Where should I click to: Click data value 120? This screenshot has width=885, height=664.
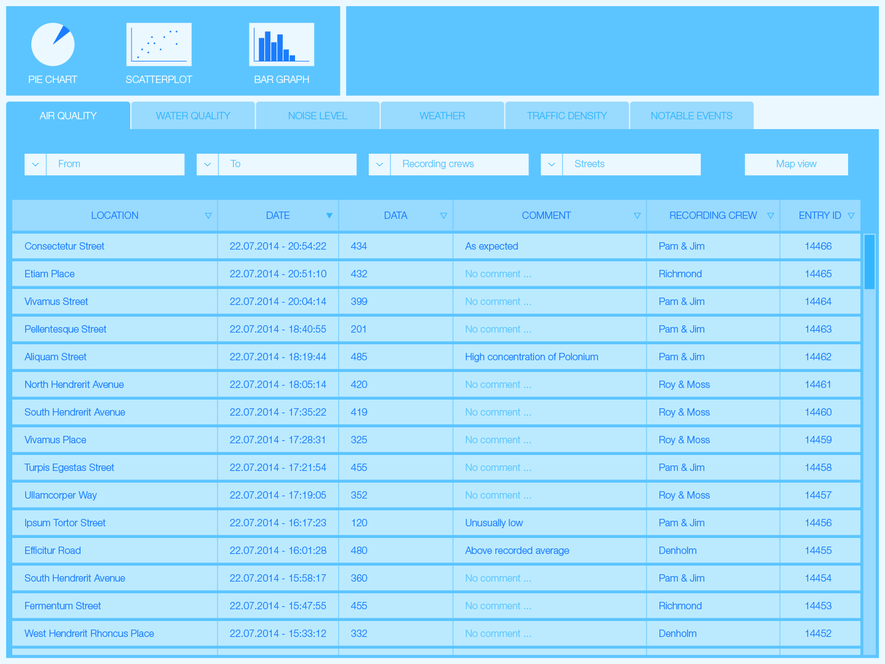coord(359,523)
